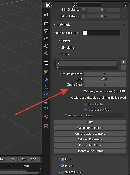This screenshot has width=130, height=175.
Task: Open the Compression dropdown
Action: (105, 115)
